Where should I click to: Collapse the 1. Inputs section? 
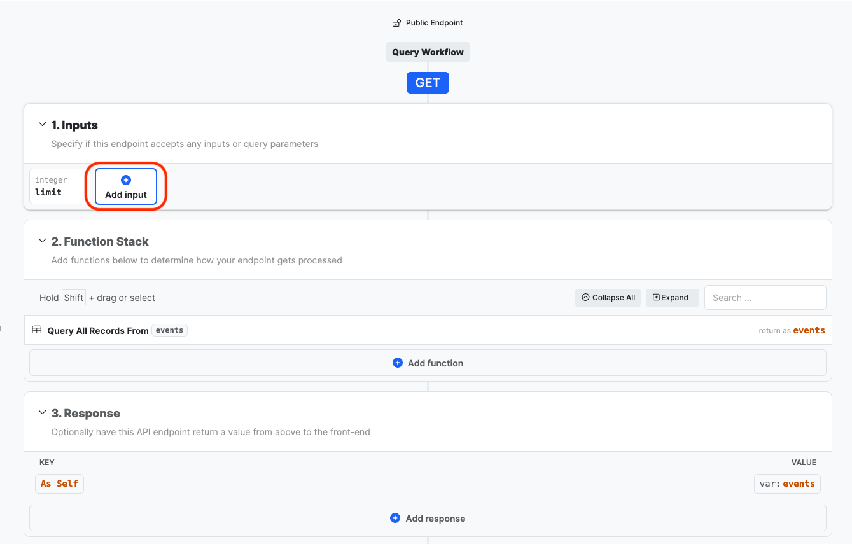click(43, 125)
